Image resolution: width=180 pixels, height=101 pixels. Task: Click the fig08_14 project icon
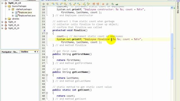[x=6, y=22]
